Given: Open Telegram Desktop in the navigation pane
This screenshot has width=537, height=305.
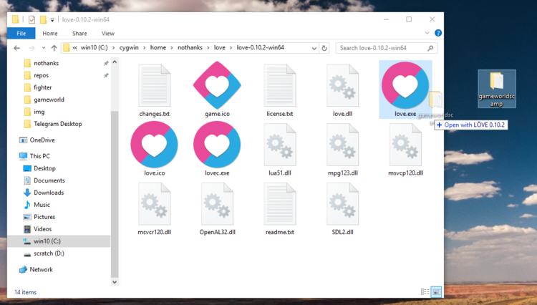Looking at the screenshot, I should pos(57,124).
